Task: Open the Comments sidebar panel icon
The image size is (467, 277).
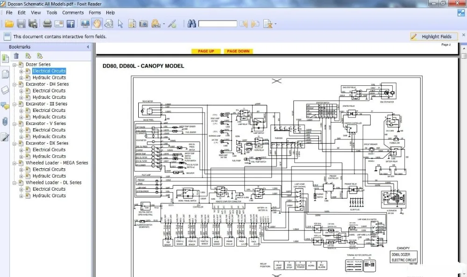Action: pyautogui.click(x=5, y=105)
